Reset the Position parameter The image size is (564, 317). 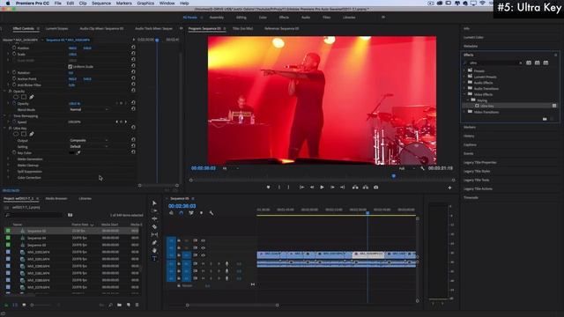133,48
